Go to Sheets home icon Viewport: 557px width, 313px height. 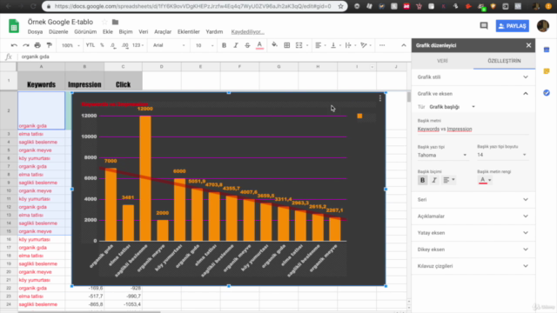14,27
